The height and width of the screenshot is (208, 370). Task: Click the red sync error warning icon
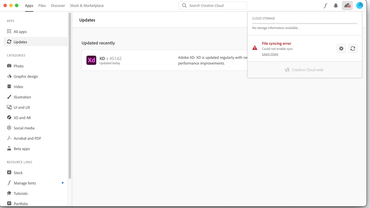pos(255,48)
